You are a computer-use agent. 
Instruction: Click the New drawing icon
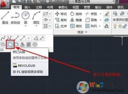[x=14, y=1]
